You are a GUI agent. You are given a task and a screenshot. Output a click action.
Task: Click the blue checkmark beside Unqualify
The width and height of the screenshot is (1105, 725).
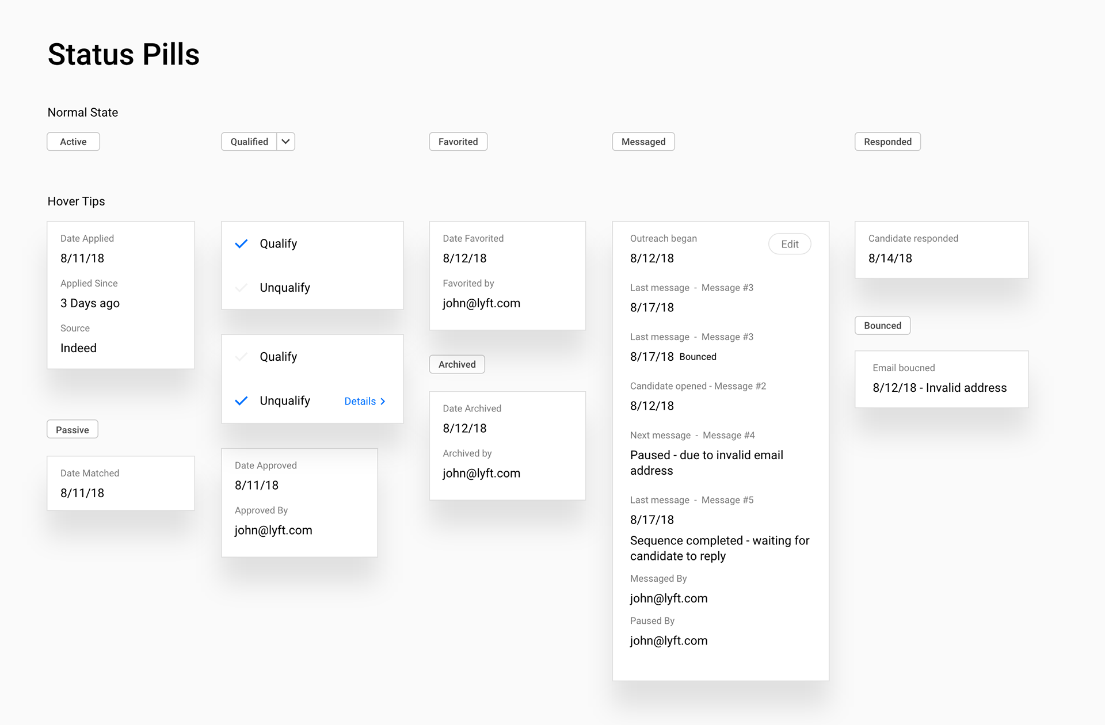click(242, 400)
